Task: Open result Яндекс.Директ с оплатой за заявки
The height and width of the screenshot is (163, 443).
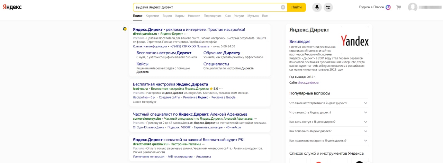Action: coord(189,139)
